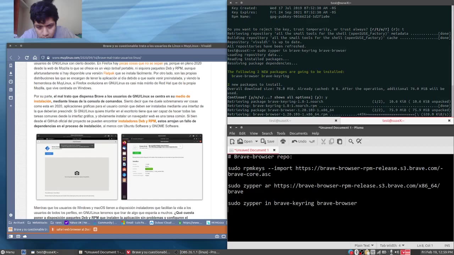The image size is (454, 255).
Task: Go back in Vivaldi browser history
Action: [11, 58]
